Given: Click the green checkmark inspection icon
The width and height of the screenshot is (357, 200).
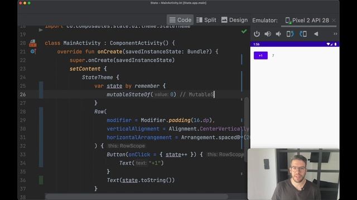Looking at the screenshot, I should pos(244,31).
